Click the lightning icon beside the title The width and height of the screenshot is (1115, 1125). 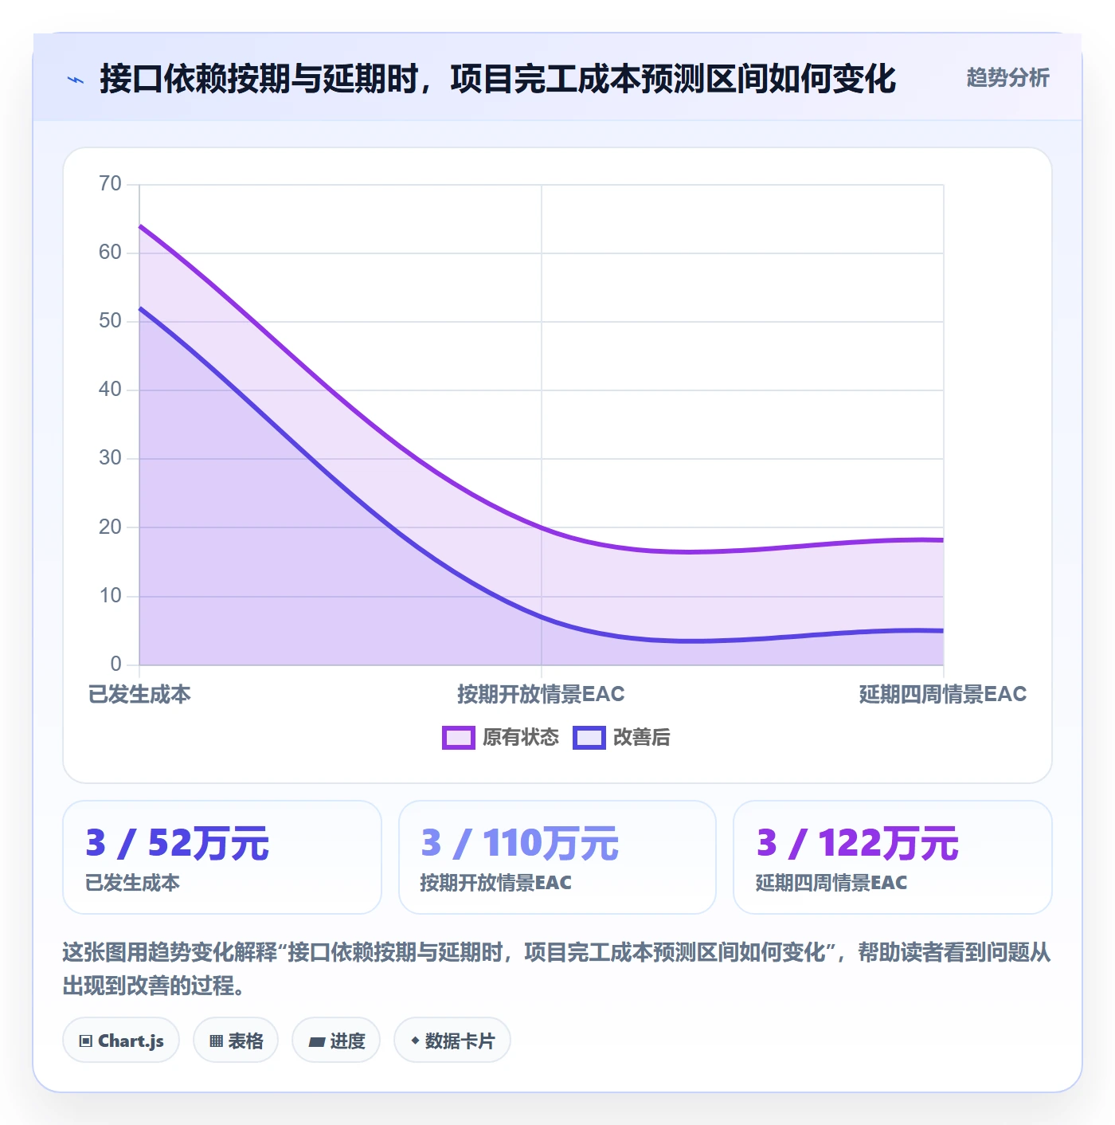click(76, 80)
